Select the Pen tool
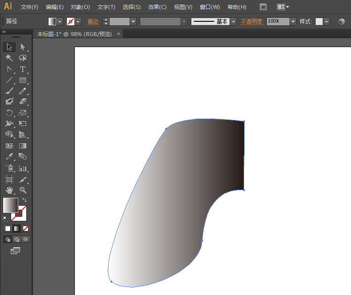 click(9, 69)
